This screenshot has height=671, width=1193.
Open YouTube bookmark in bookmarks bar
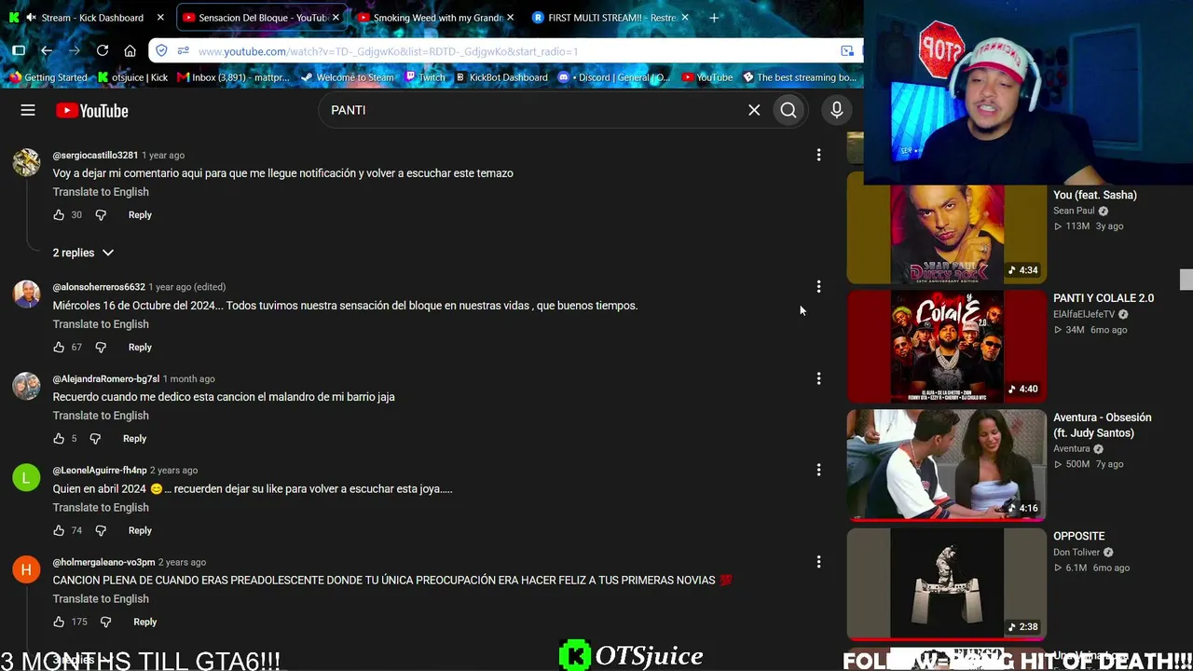pyautogui.click(x=707, y=77)
